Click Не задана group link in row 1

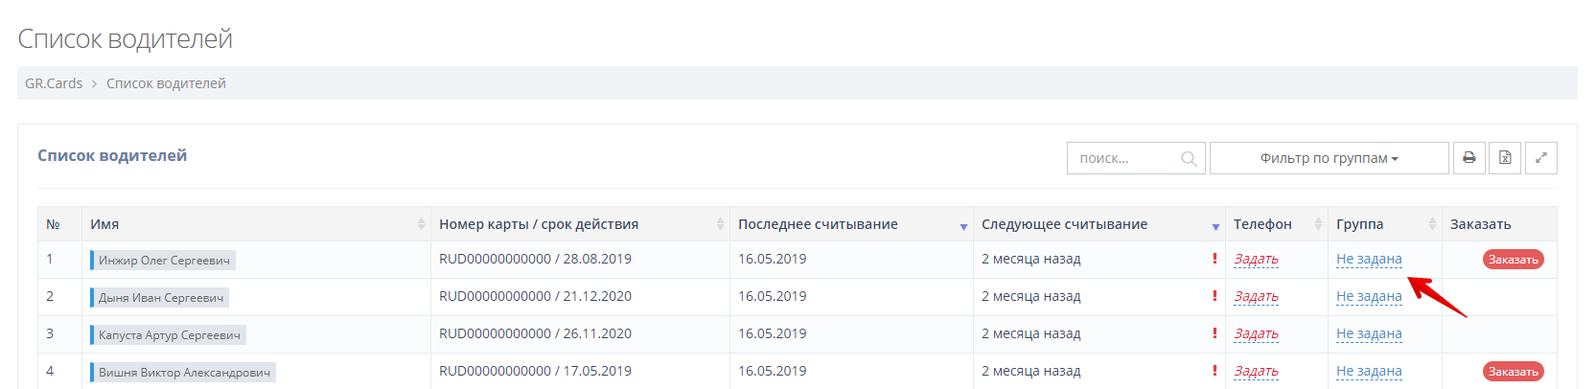(x=1369, y=260)
